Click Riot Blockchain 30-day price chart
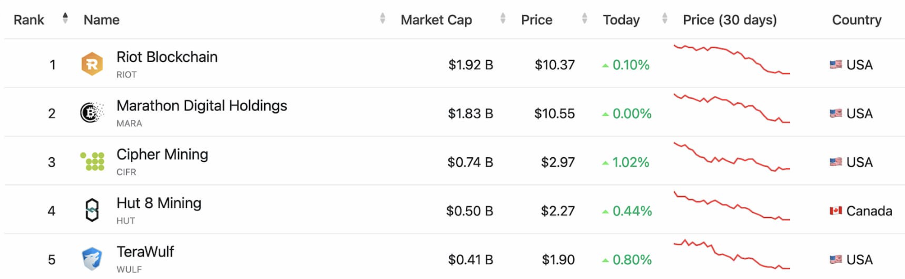The image size is (905, 279). click(x=732, y=59)
